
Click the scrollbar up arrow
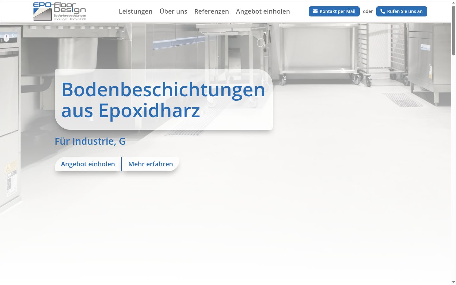pyautogui.click(x=453, y=2)
